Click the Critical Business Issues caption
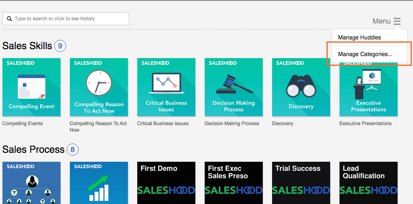Viewport: 413px width, 204px height. (163, 124)
